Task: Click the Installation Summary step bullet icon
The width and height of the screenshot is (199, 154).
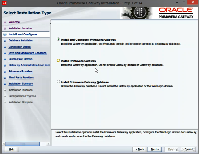Action: click(5, 84)
